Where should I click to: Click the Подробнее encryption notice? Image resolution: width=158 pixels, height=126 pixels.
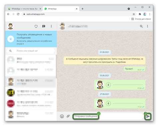121,62
